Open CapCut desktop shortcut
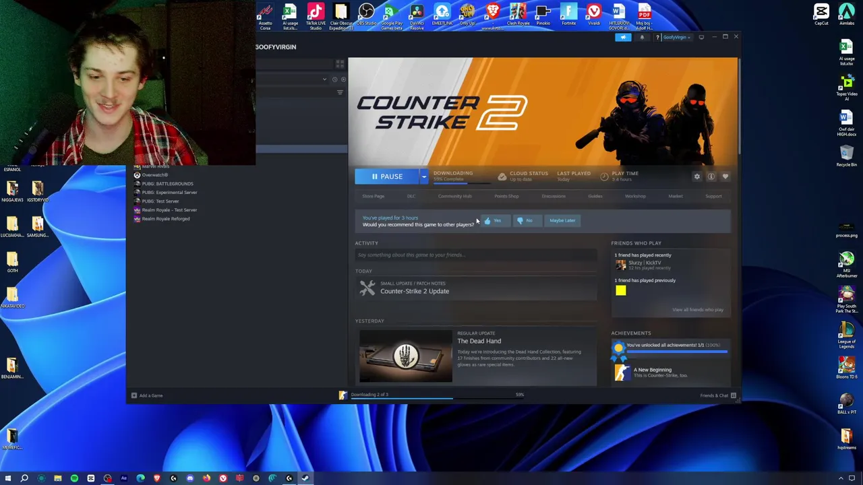This screenshot has height=485, width=863. tap(821, 14)
